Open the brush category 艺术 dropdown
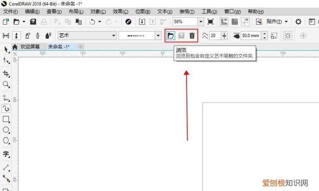Viewport: 319px width, 191px height. tap(87, 36)
